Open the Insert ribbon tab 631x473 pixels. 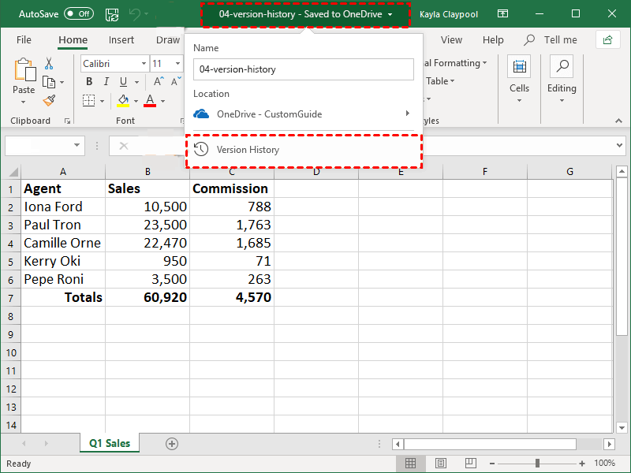(121, 40)
